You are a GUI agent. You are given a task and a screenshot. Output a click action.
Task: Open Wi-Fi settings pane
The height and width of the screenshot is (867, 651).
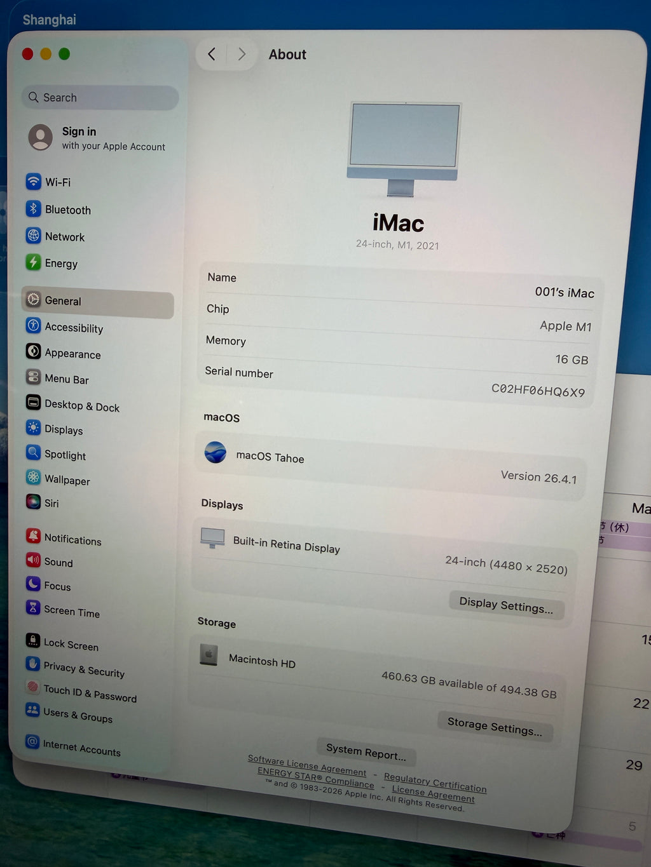tap(99, 182)
